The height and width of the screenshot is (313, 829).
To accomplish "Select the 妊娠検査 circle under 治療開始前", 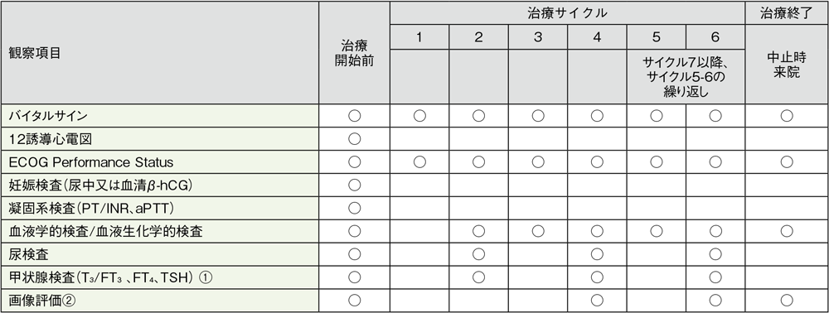I will [354, 185].
